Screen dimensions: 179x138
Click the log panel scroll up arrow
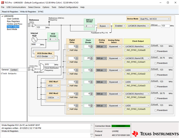92,125
